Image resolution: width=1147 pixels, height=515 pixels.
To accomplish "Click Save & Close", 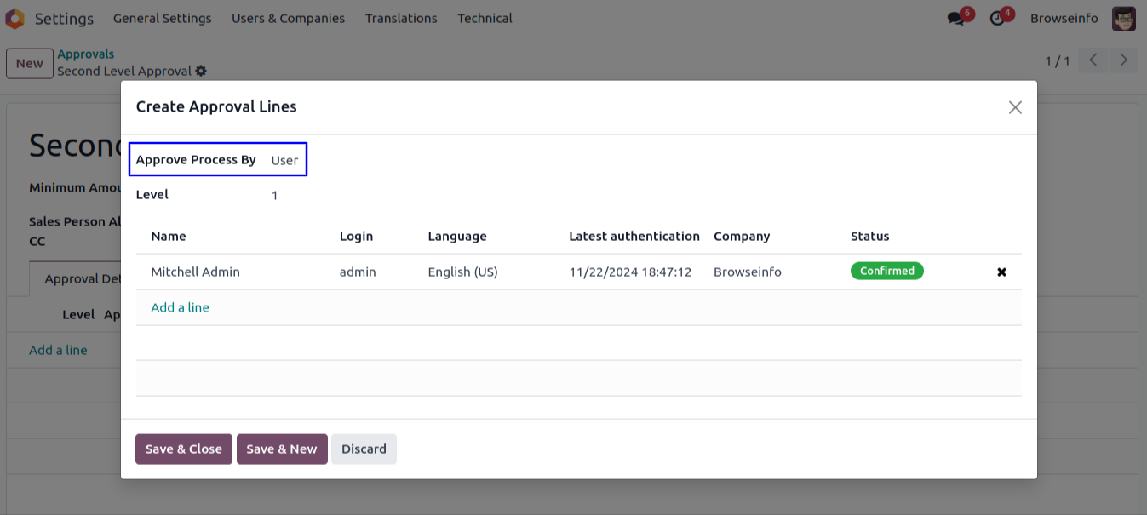I will coord(184,449).
